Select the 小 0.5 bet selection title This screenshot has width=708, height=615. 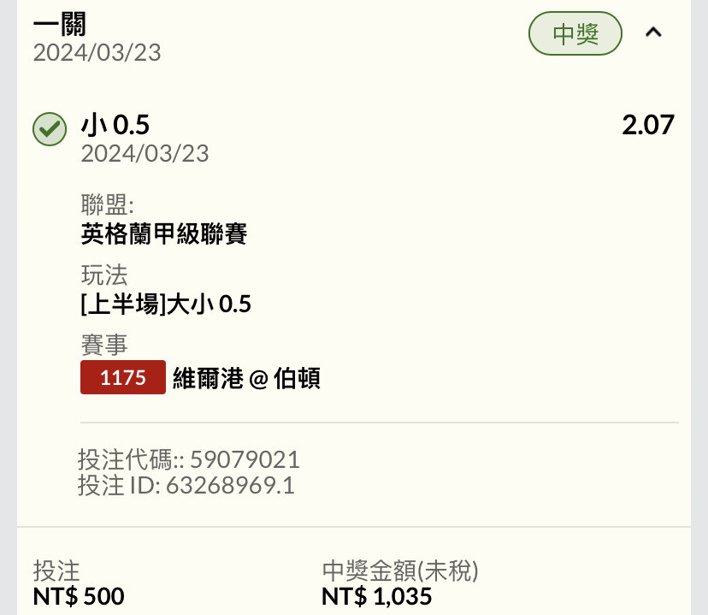[x=115, y=125]
